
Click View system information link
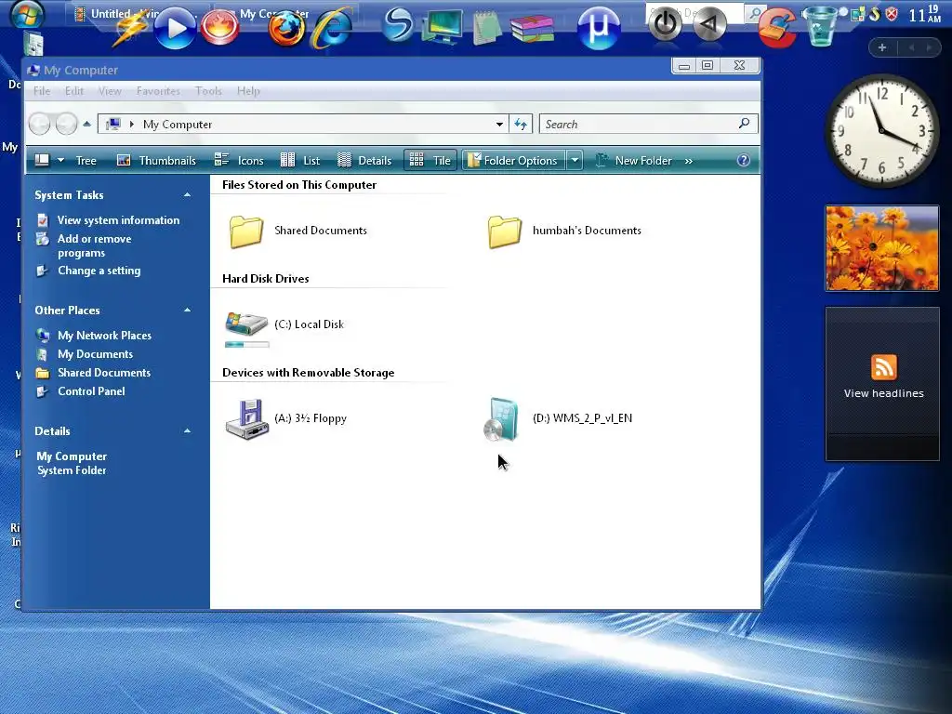118,220
